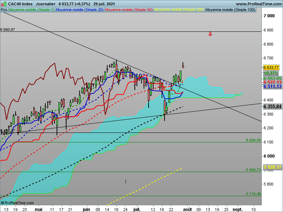Click the juin label on time axis
This screenshot has width=283, height=212.
[86, 210]
